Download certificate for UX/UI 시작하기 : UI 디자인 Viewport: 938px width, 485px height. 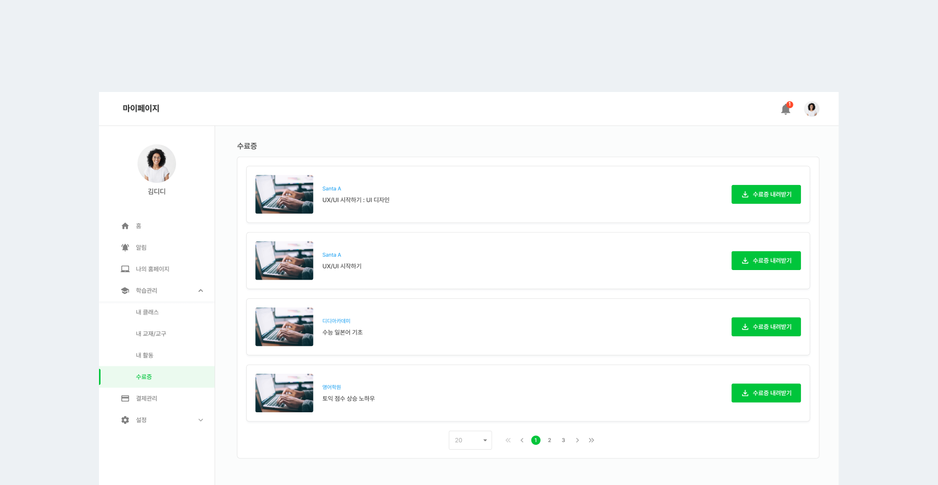(x=766, y=195)
